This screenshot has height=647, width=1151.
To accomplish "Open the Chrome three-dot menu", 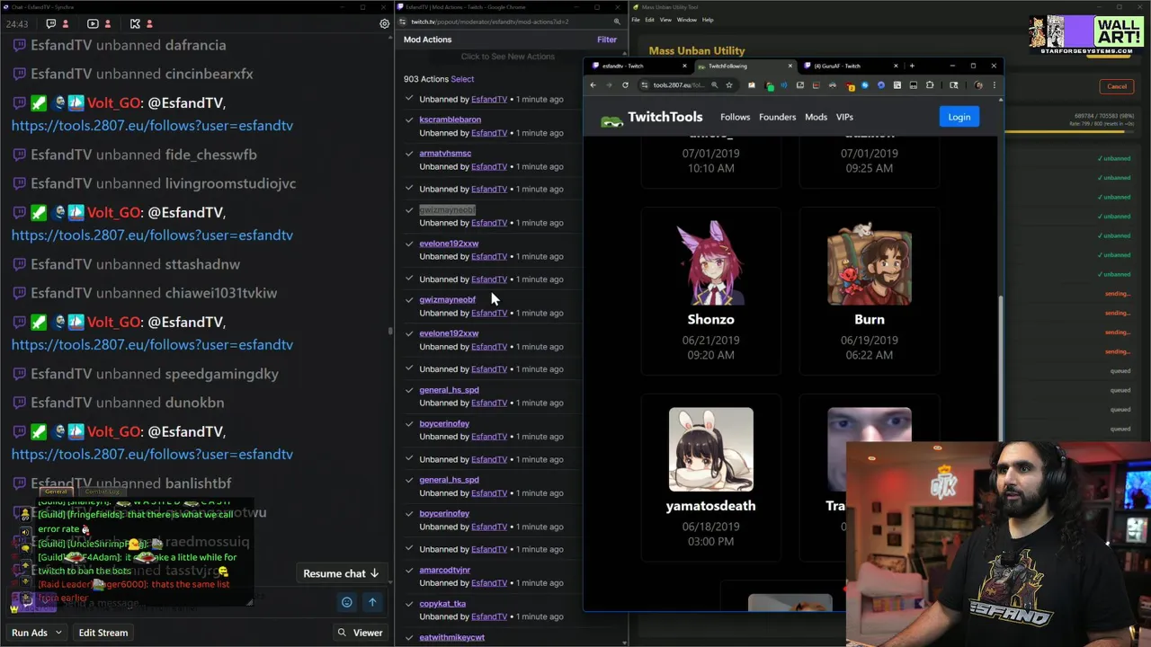I will pos(994,85).
